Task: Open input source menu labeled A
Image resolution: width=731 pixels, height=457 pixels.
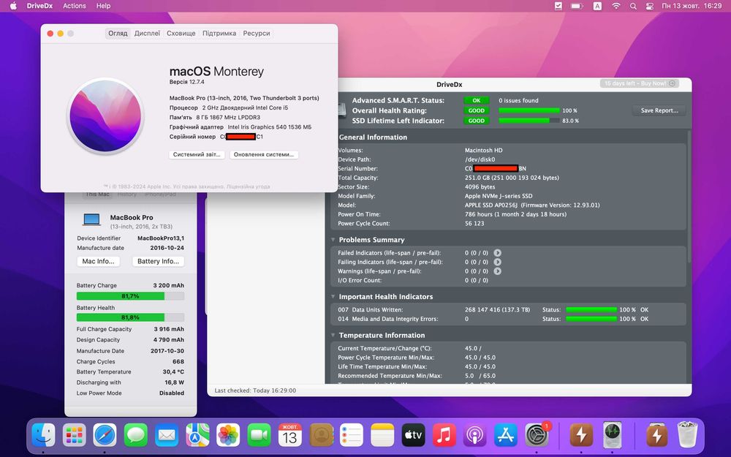Action: [597, 6]
